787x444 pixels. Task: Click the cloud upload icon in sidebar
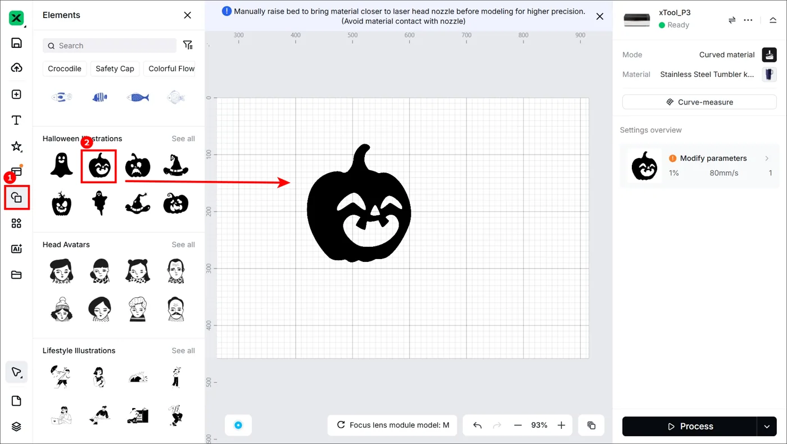coord(16,68)
